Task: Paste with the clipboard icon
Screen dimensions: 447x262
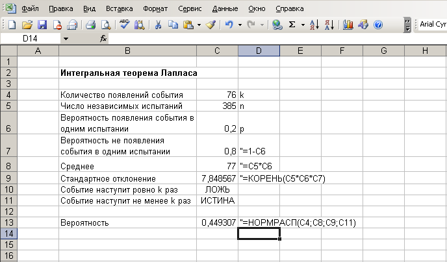Action: (188, 25)
